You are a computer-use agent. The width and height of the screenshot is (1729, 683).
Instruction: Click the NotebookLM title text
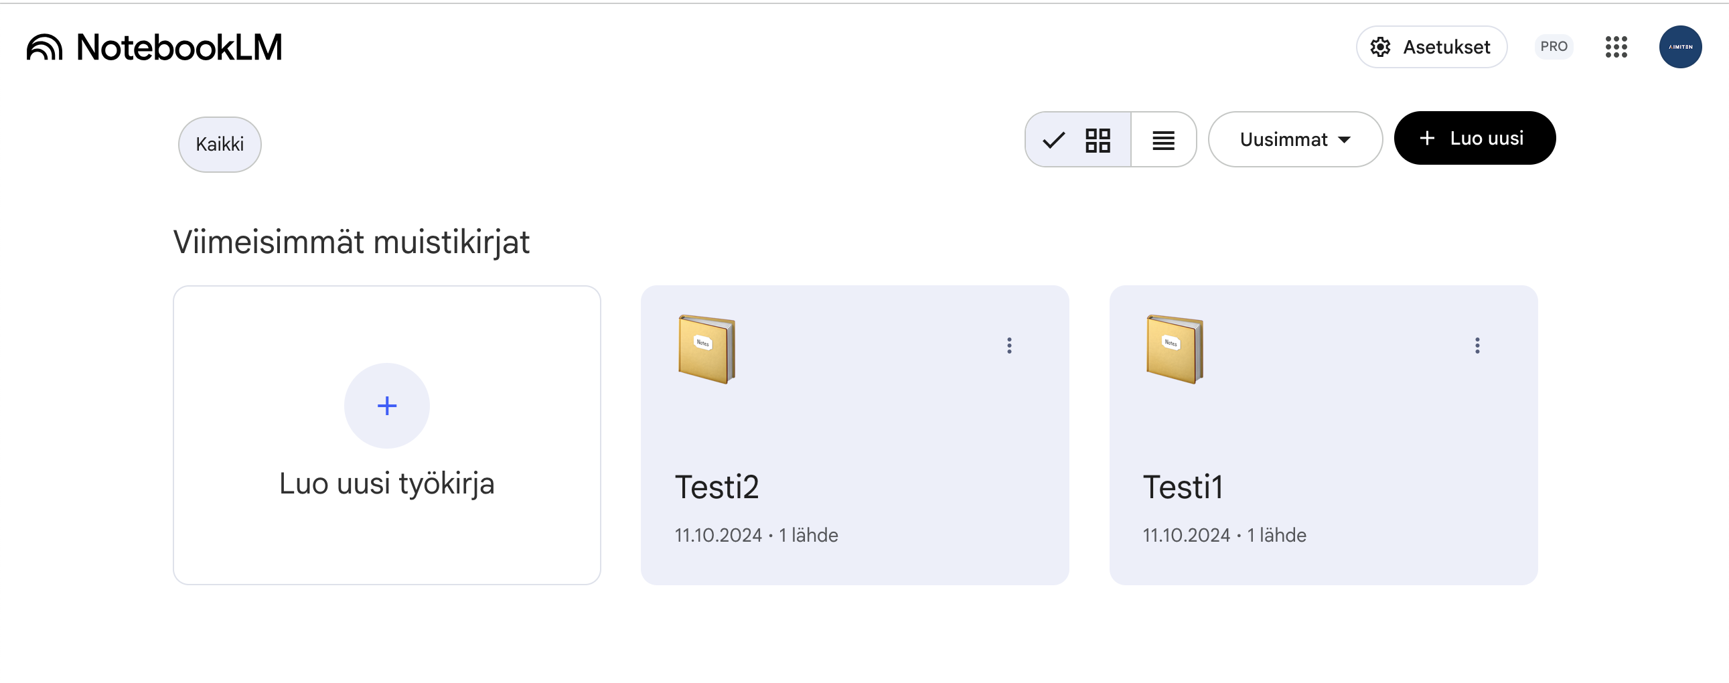[x=179, y=48]
